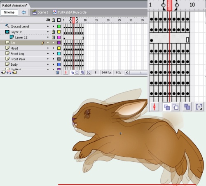
Task: Click the Insert Layer icon
Action: pyautogui.click(x=3, y=72)
